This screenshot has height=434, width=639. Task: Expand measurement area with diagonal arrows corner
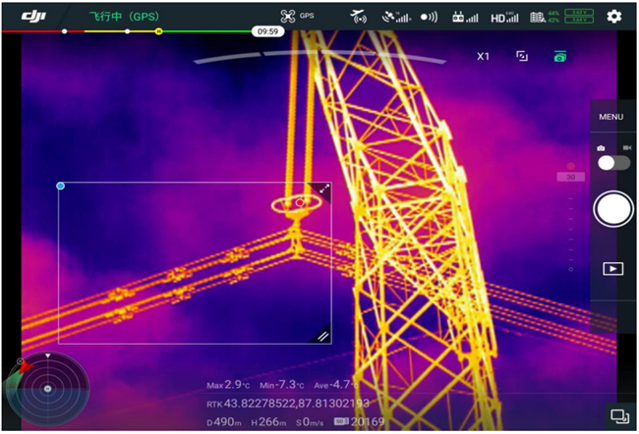point(322,190)
